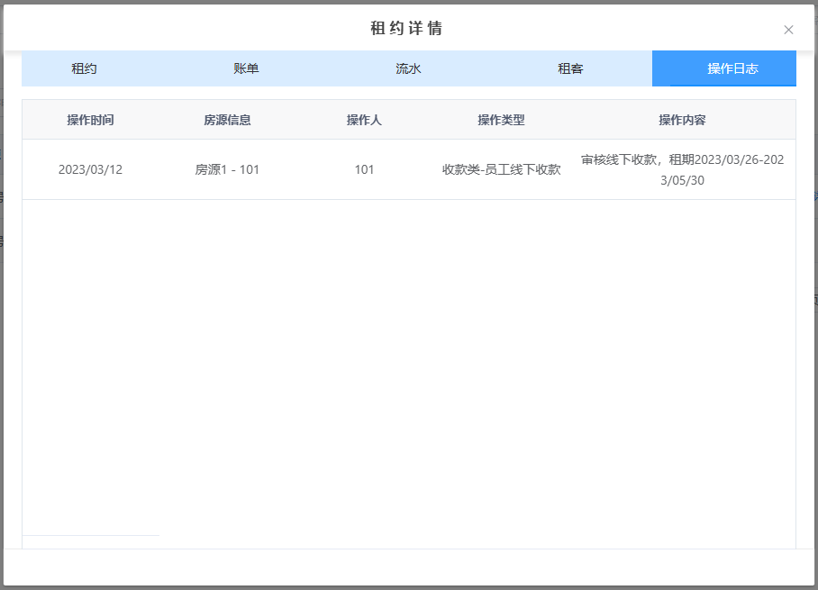Click the empty area below the log row
Viewport: 818px width, 590px height.
[409, 360]
